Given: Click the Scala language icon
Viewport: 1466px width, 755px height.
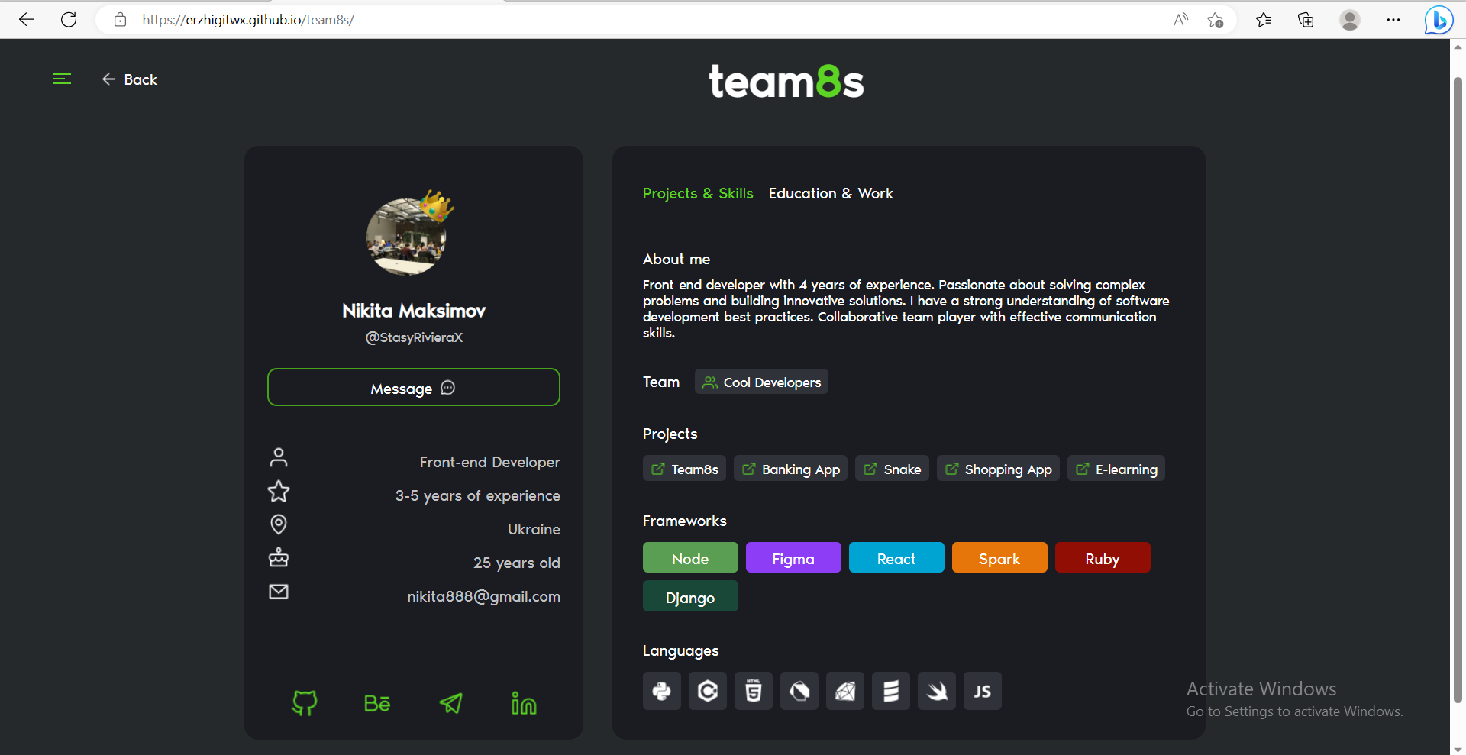Looking at the screenshot, I should [891, 691].
